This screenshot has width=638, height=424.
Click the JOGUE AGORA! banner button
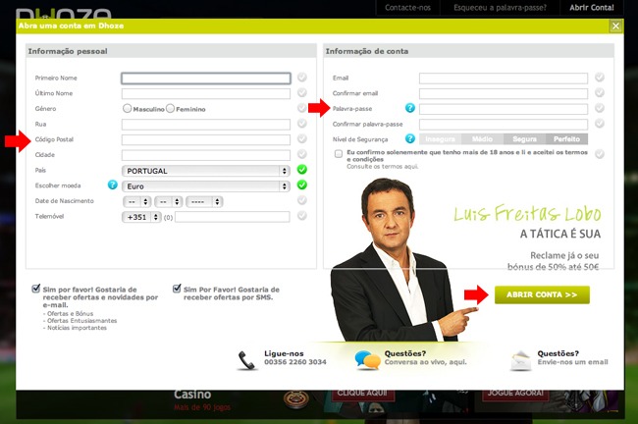pyautogui.click(x=515, y=393)
